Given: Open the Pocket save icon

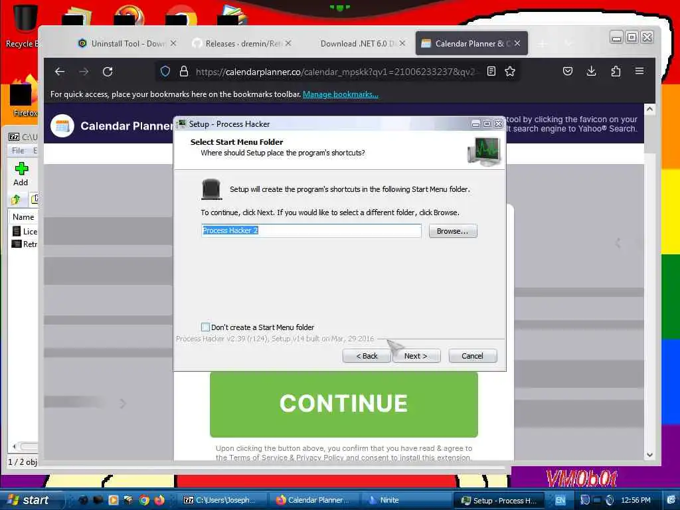Looking at the screenshot, I should point(567,71).
